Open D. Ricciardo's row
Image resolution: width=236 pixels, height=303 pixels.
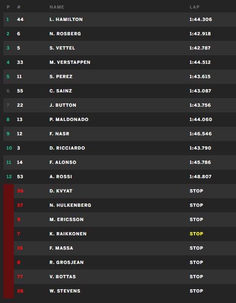pyautogui.click(x=120, y=148)
